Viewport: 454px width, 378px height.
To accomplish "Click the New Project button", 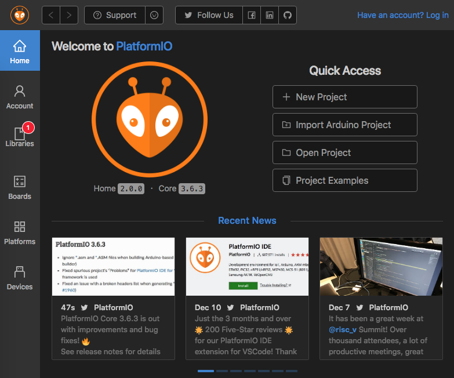I will click(345, 97).
